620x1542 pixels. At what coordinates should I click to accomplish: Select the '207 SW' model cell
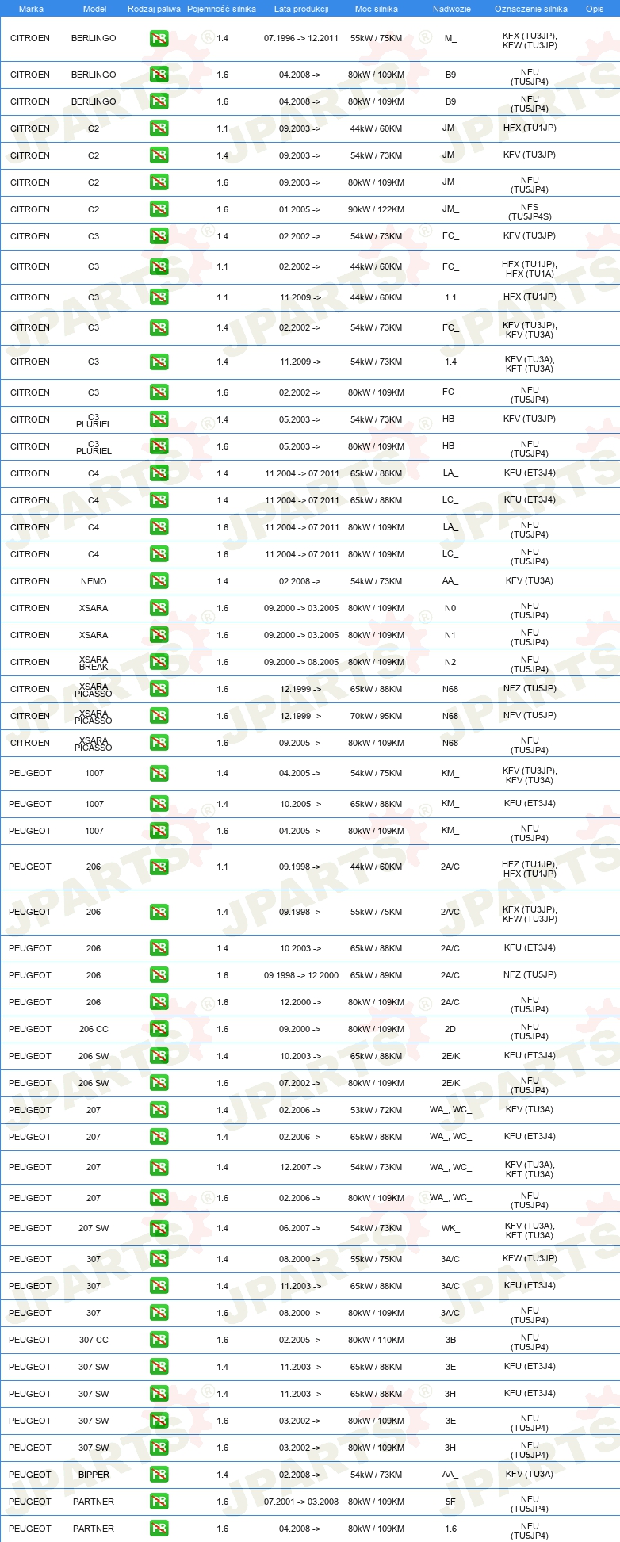point(94,1228)
